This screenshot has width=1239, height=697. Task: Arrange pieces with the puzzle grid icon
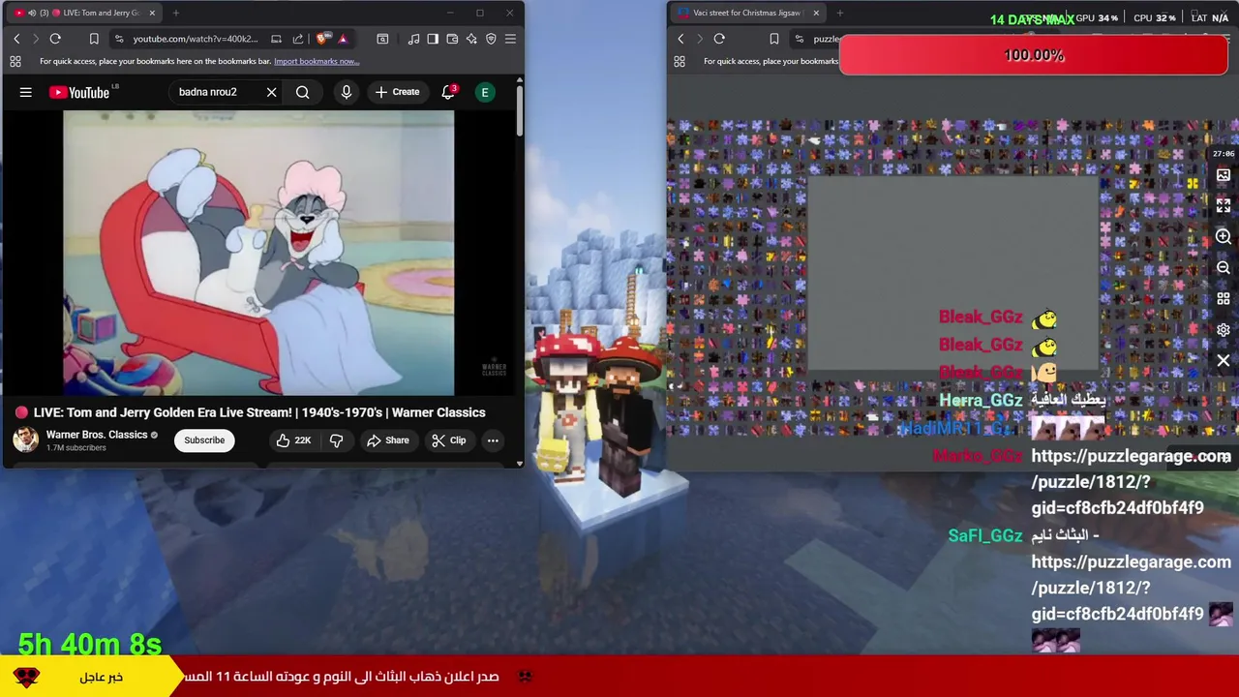click(1224, 299)
